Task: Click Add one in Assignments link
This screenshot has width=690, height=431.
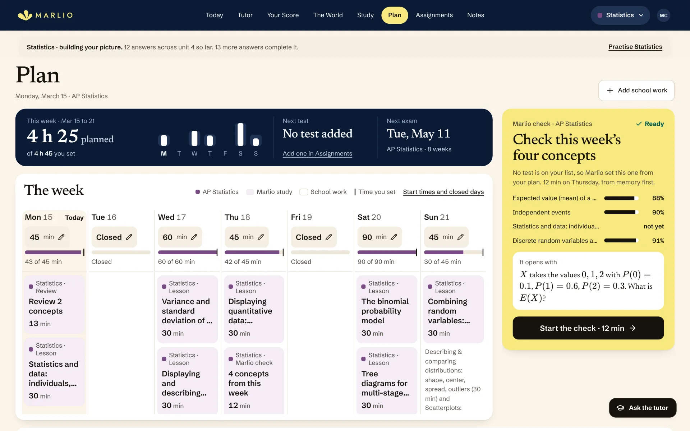Action: (x=317, y=153)
